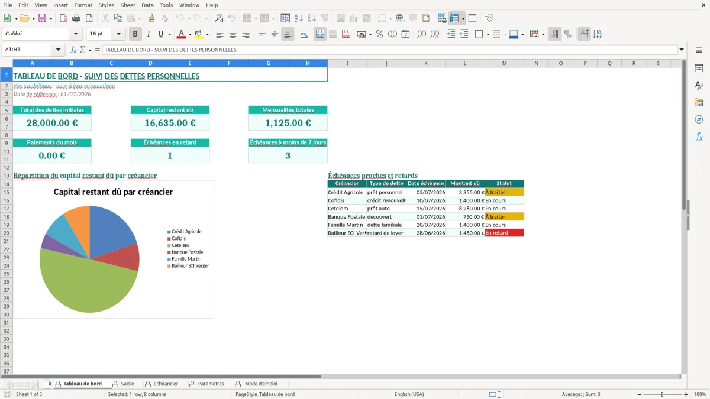Toggle spelling auto-check
The width and height of the screenshot is (710, 399).
click(x=232, y=18)
